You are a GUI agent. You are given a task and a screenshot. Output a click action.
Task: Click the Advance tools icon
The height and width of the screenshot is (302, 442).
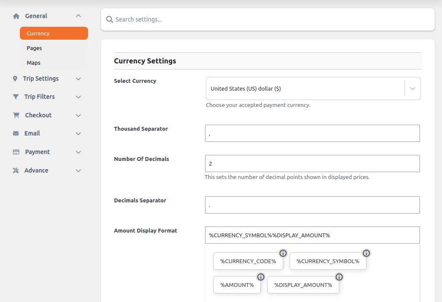pyautogui.click(x=16, y=170)
